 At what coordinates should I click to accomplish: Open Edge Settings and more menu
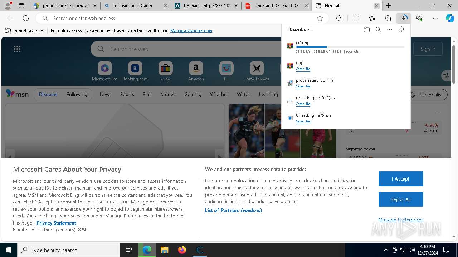(435, 18)
